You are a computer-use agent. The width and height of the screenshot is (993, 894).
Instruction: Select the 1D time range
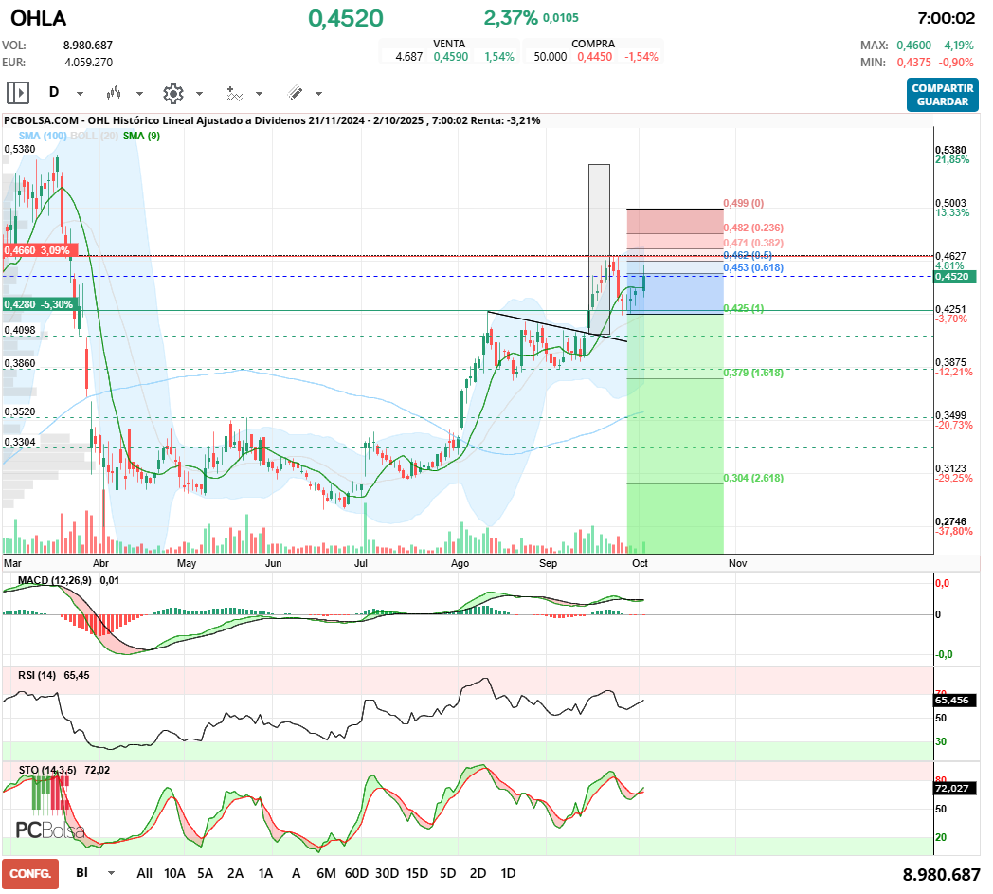pos(509,873)
